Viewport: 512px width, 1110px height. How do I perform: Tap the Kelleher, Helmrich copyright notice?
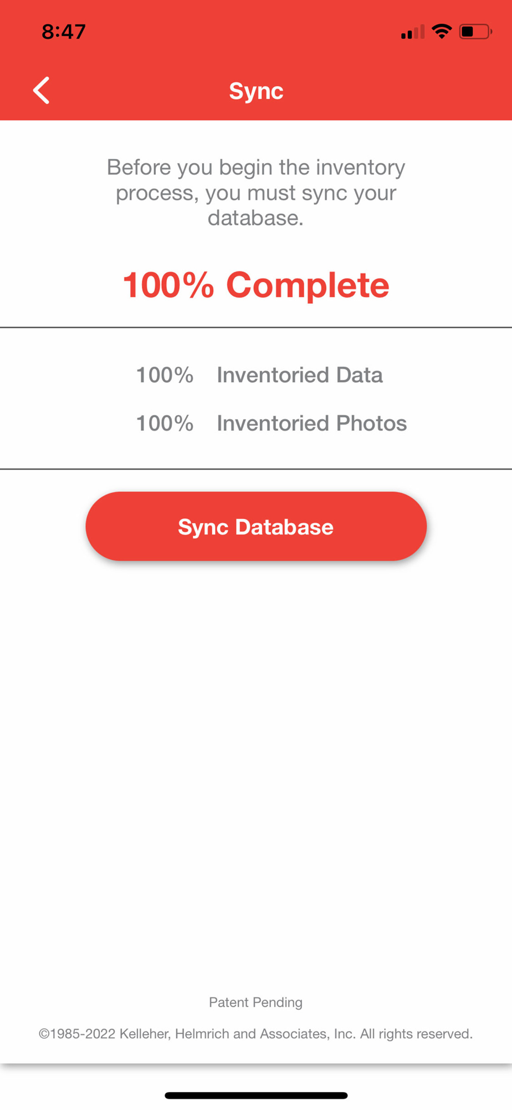[x=255, y=1033]
